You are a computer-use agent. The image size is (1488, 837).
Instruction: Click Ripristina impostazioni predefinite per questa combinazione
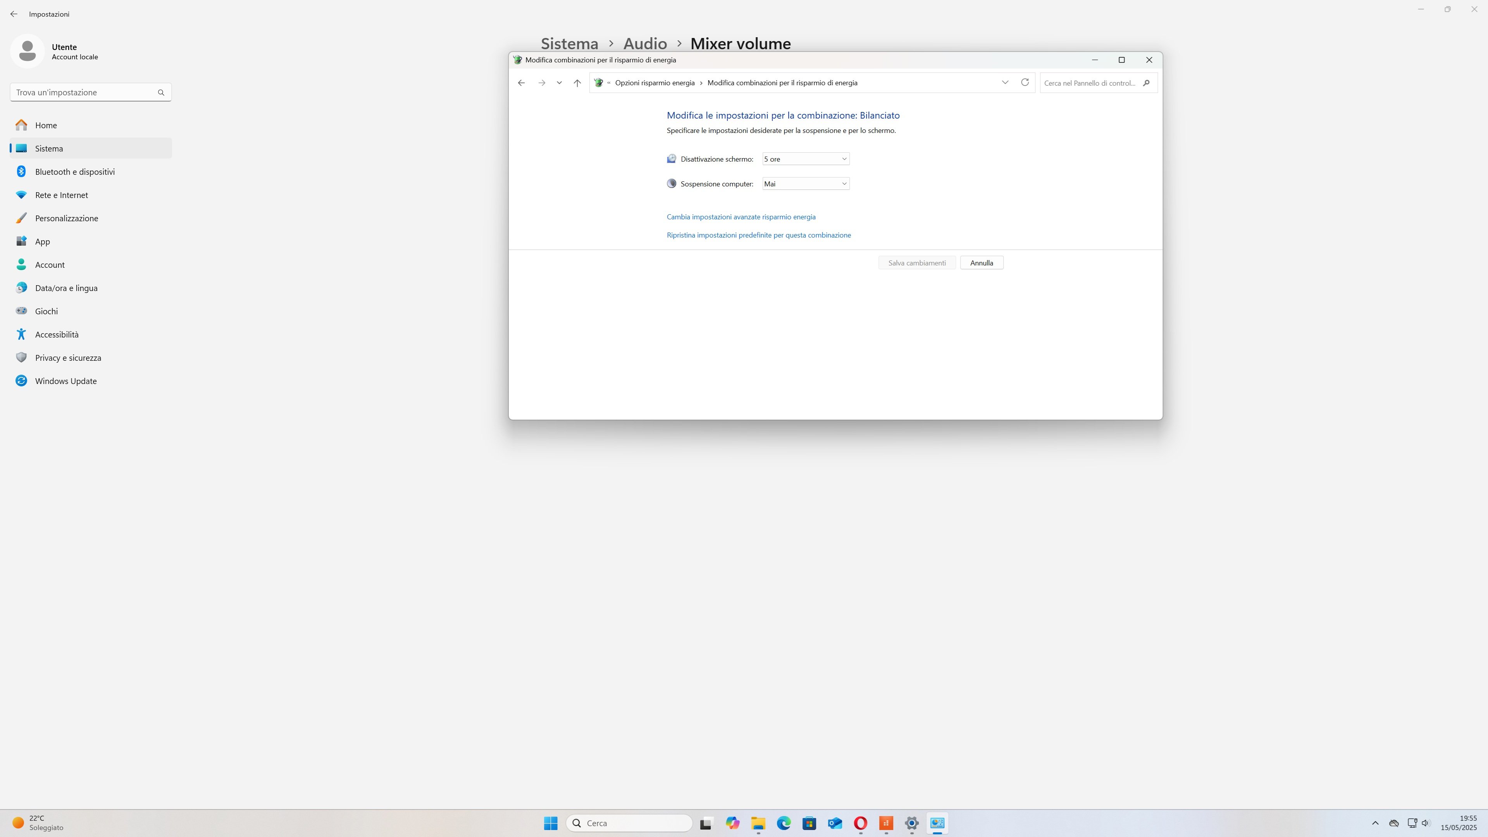coord(758,235)
